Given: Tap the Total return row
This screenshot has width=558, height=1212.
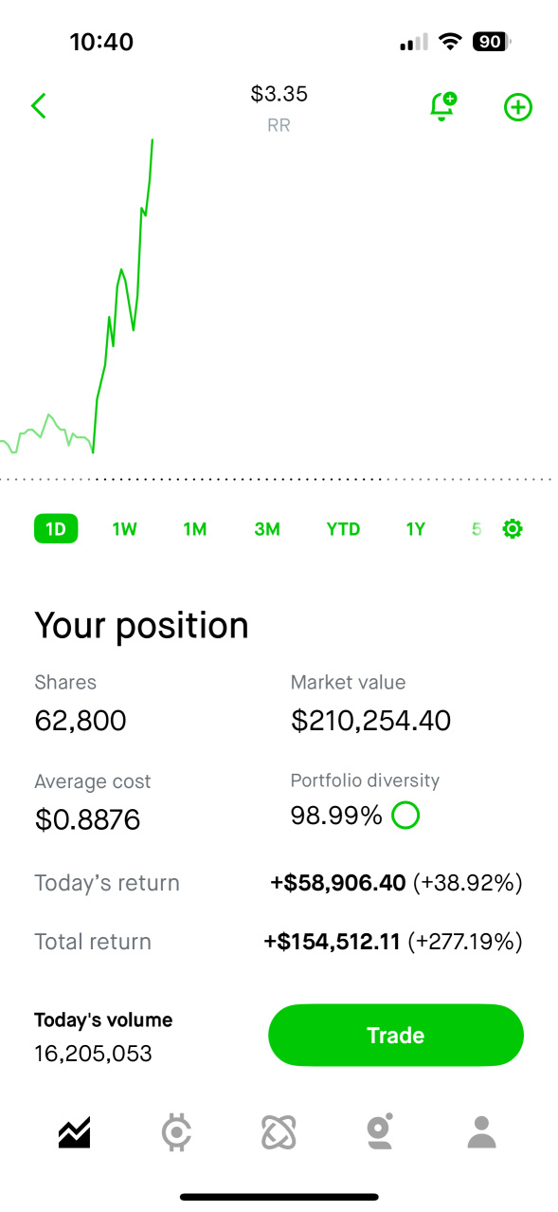Looking at the screenshot, I should pos(279,942).
